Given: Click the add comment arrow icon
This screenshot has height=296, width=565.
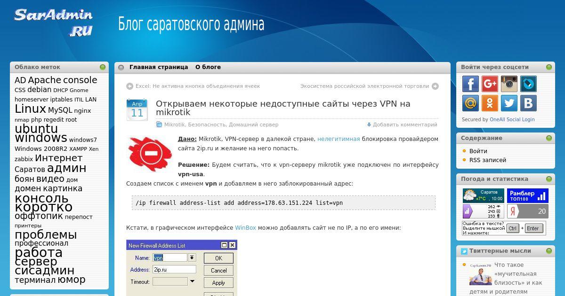Looking at the screenshot, I should pyautogui.click(x=369, y=125).
